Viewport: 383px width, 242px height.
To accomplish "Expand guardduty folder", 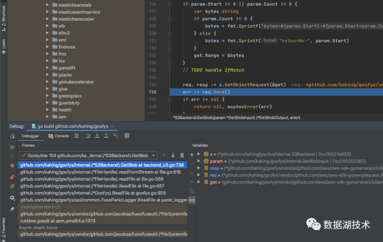I will (48, 103).
